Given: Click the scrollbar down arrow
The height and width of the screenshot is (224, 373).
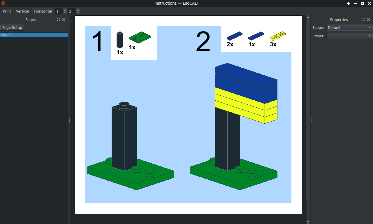Looking at the screenshot, I should (x=308, y=222).
